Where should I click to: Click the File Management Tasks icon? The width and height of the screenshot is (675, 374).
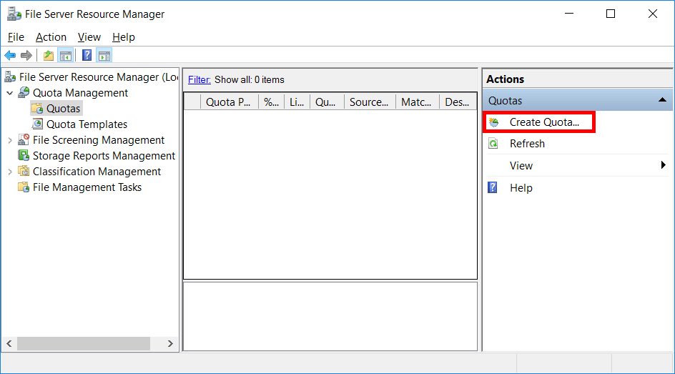(x=24, y=187)
